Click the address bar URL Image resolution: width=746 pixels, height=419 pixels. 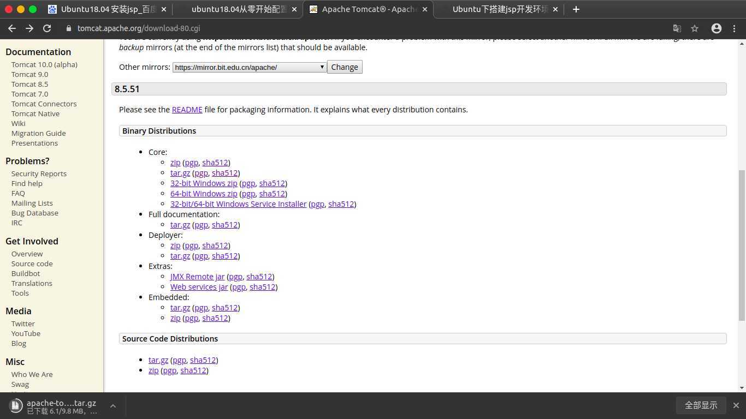pos(139,28)
